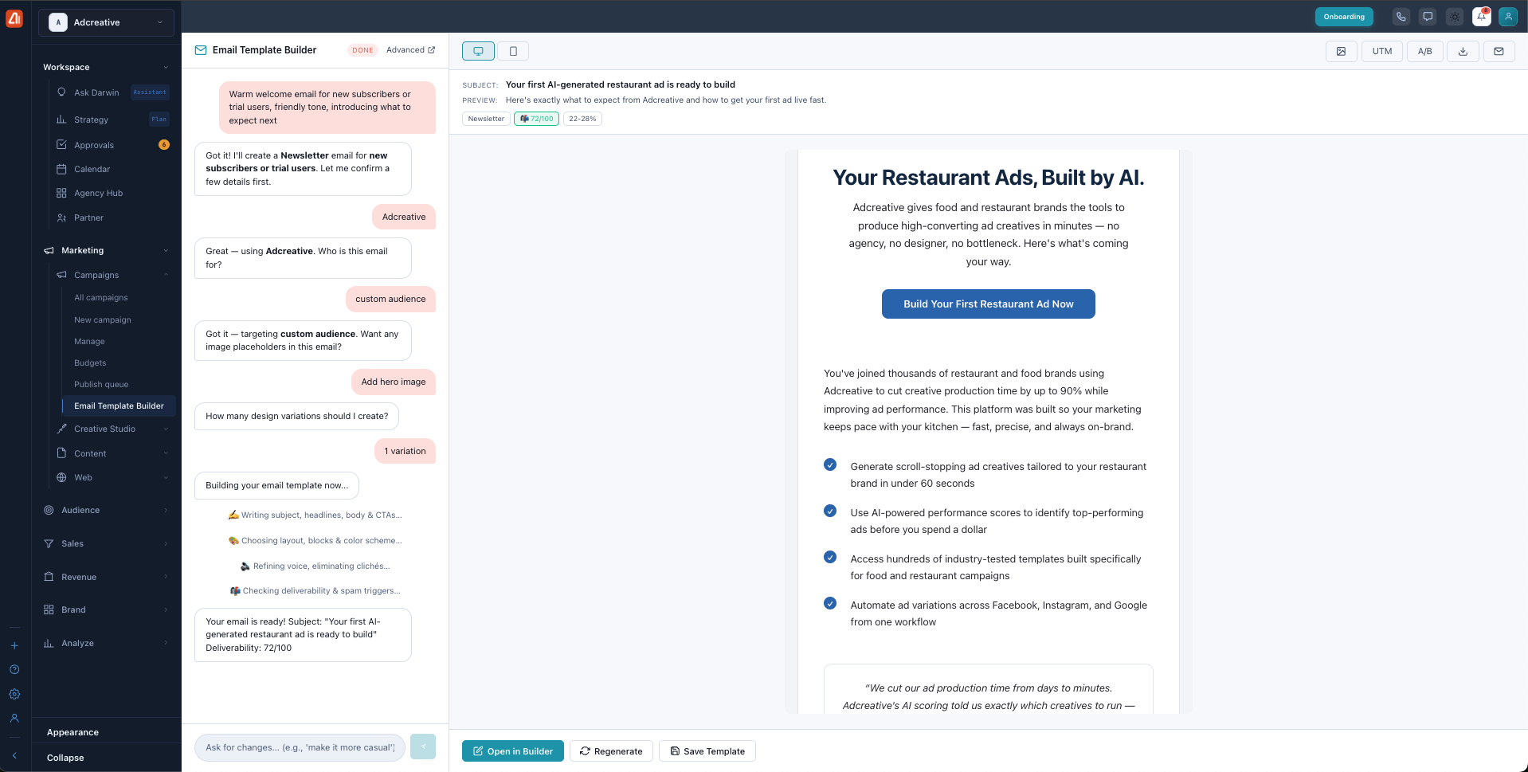Click the image icon in top toolbar

pyautogui.click(x=1341, y=51)
